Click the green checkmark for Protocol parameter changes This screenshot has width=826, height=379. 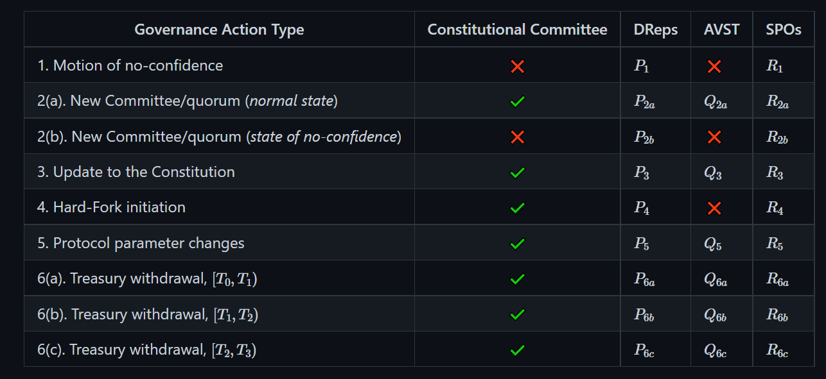click(517, 244)
